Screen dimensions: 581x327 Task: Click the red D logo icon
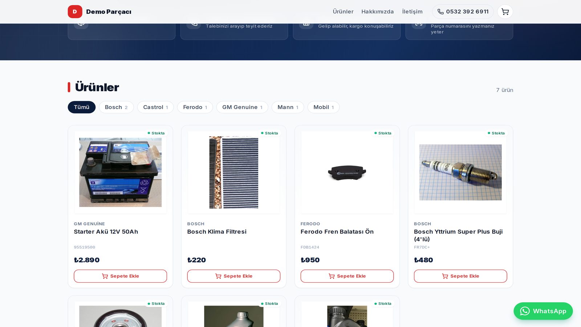click(x=75, y=12)
